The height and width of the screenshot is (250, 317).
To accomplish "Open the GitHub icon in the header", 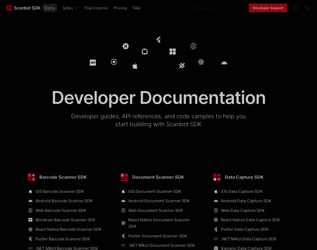I will coord(295,8).
